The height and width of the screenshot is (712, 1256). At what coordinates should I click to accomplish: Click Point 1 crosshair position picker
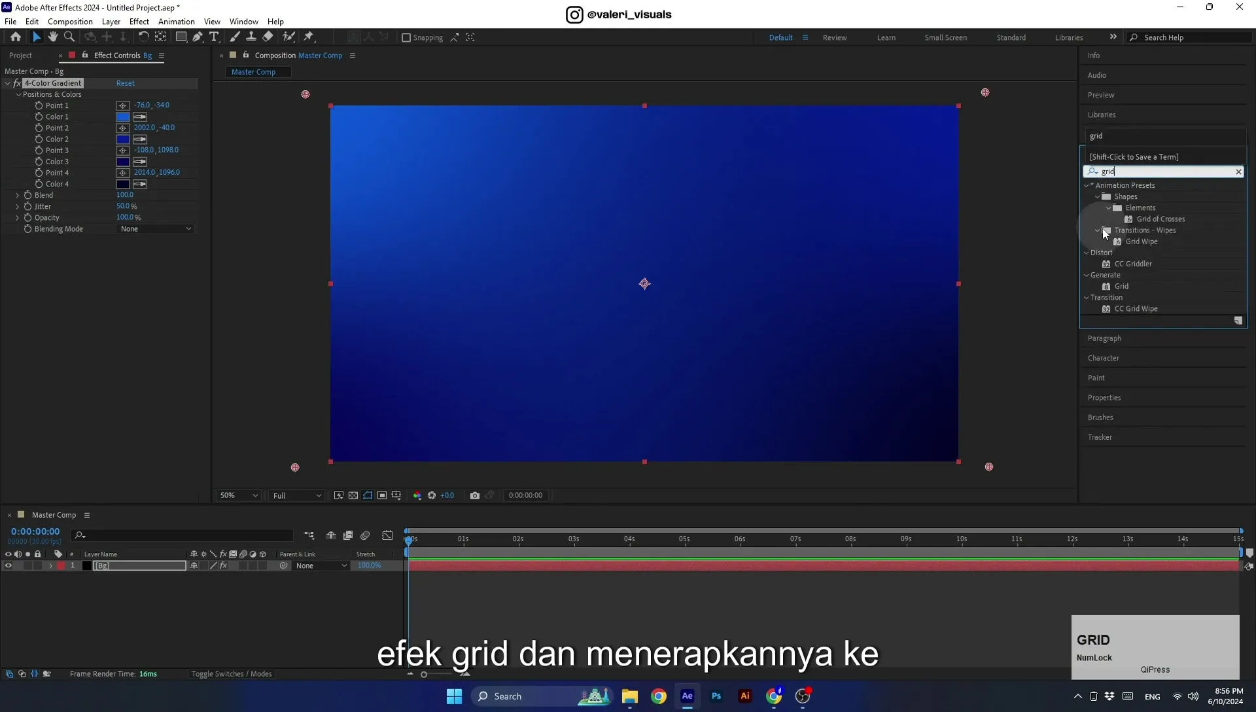[x=122, y=105]
